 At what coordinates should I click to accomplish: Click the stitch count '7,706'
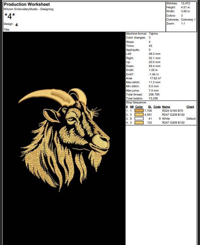[x=148, y=111]
